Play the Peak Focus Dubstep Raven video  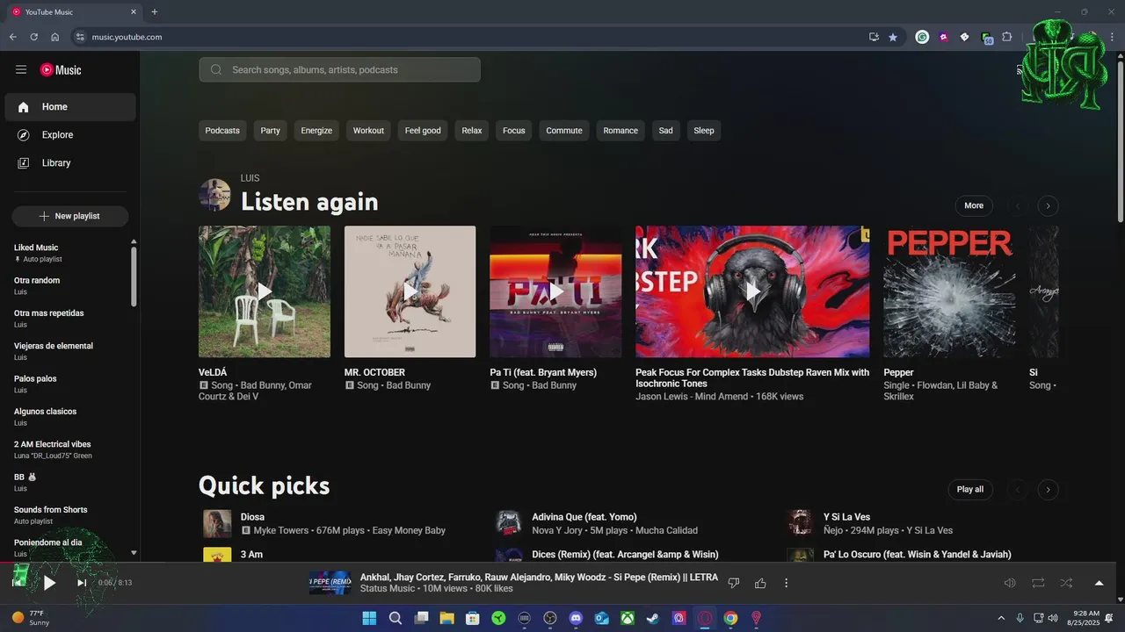pyautogui.click(x=752, y=291)
